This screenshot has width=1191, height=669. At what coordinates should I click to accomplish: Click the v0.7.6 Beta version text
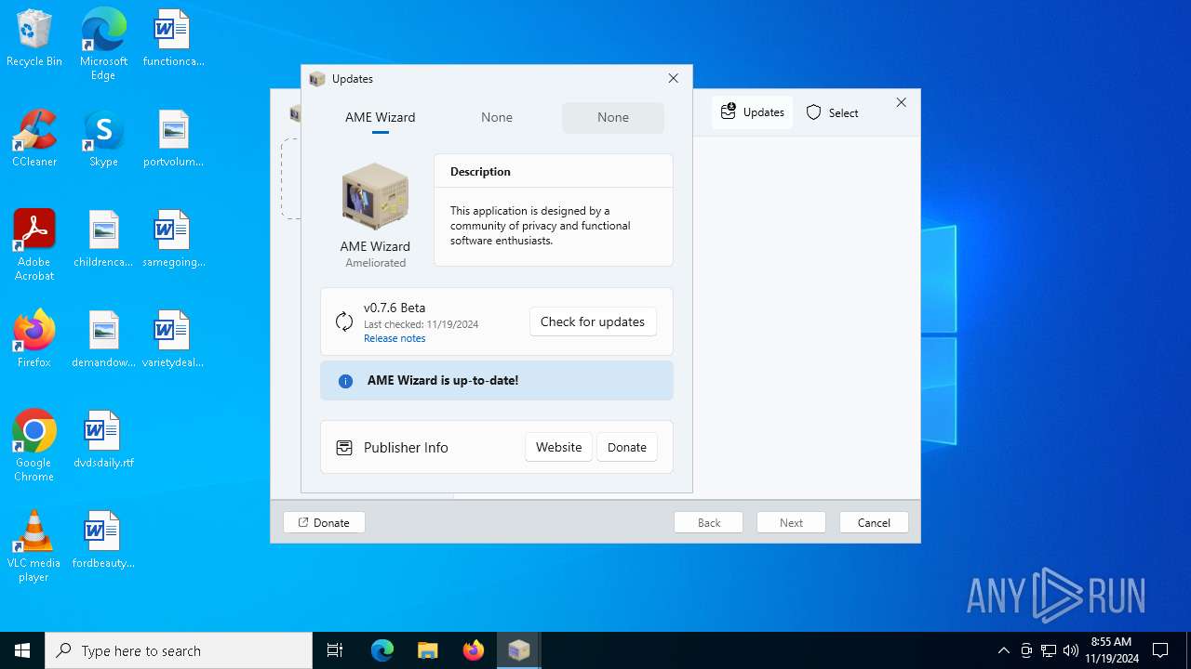(395, 308)
